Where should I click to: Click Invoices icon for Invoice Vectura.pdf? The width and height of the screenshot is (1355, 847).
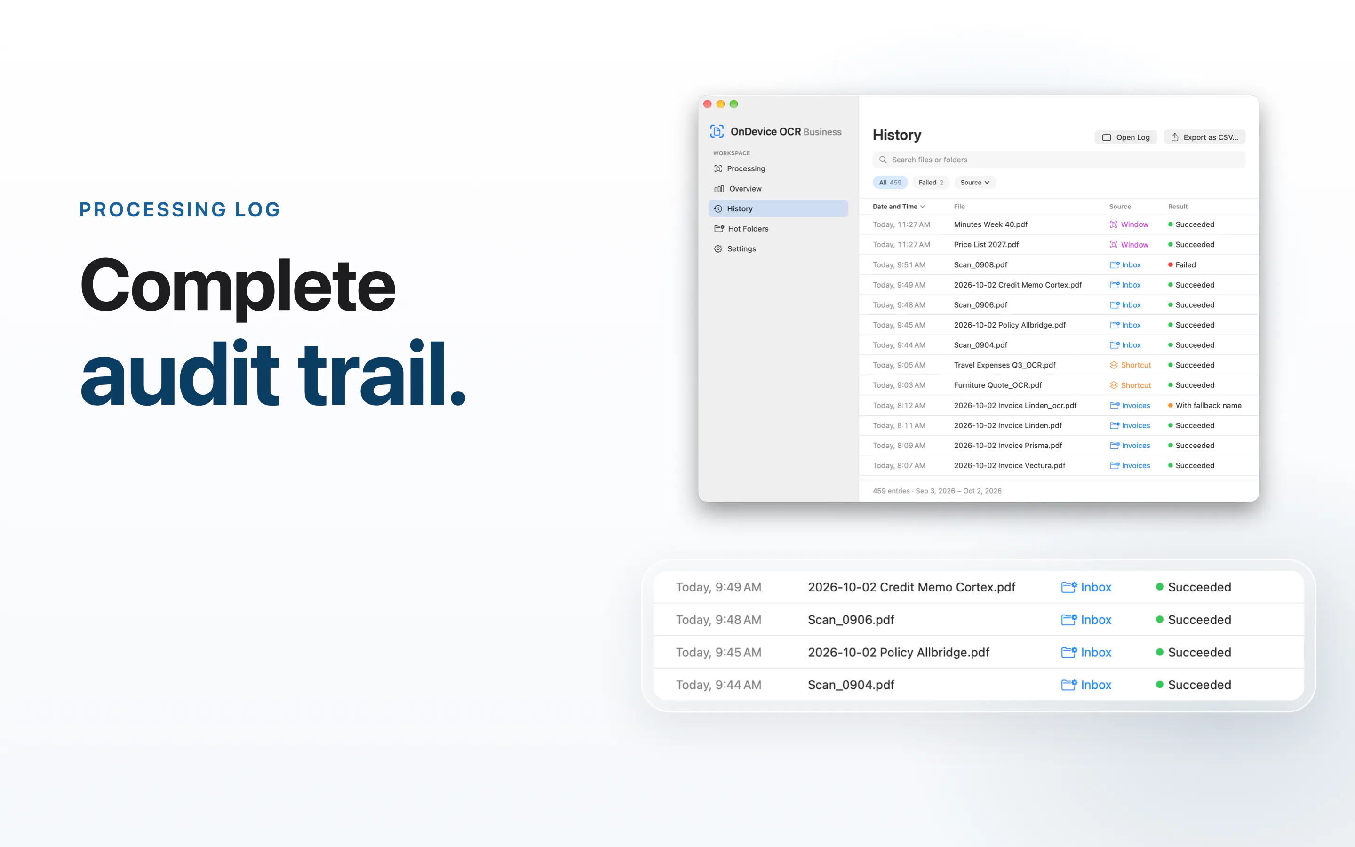pos(1114,466)
